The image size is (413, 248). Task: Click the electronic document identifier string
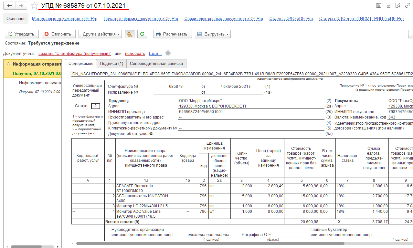tap(242, 74)
